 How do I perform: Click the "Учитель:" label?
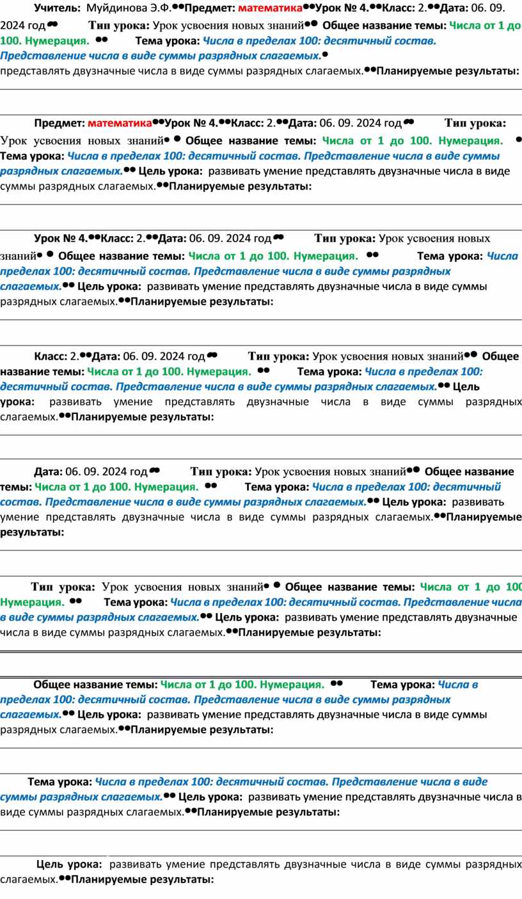point(57,8)
